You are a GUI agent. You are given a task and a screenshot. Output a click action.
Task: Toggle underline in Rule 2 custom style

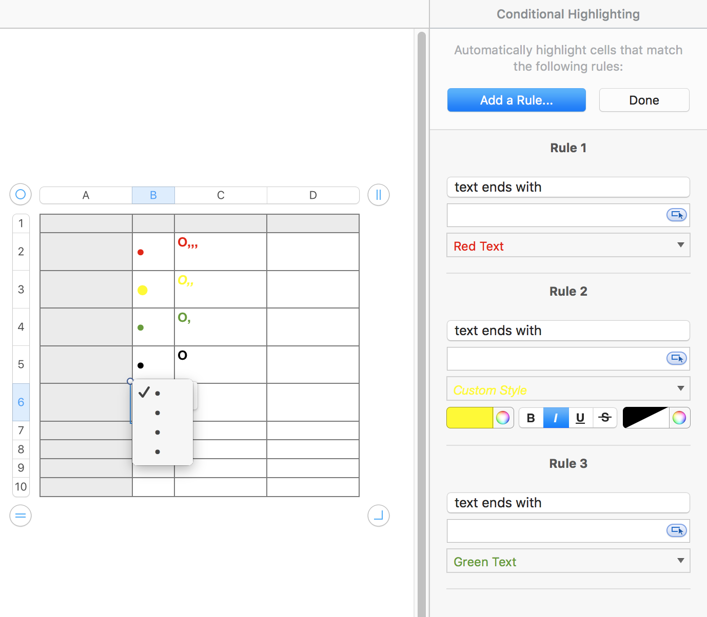(x=580, y=418)
